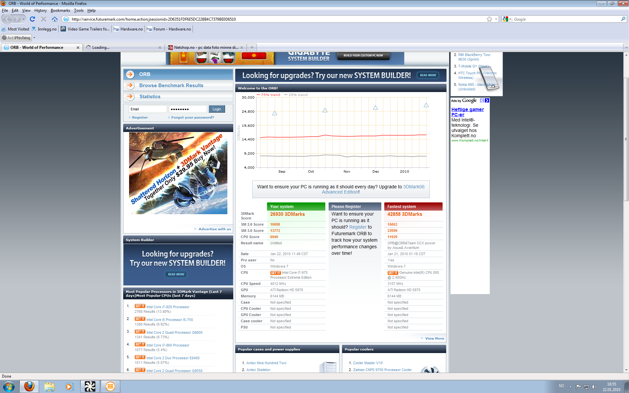The width and height of the screenshot is (629, 393).
Task: Open the Heftige gamer PC-er ad link
Action: [467, 112]
